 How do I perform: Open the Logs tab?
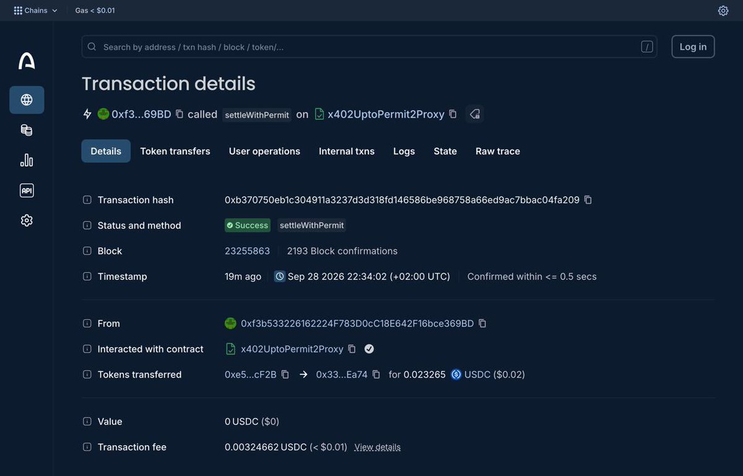404,151
